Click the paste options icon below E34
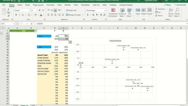This screenshot has width=188, height=106. (x=70, y=42)
